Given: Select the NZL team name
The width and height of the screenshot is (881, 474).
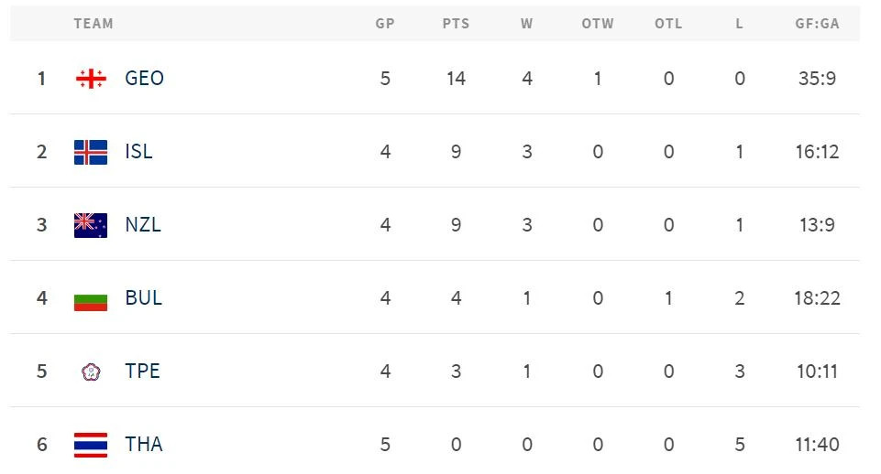Looking at the screenshot, I should (x=143, y=225).
